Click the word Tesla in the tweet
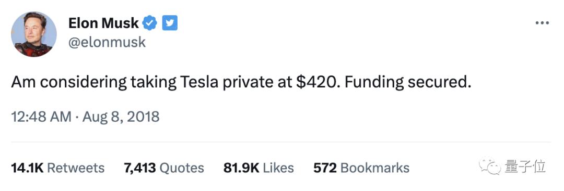This screenshot has width=564, height=191. coord(197,82)
